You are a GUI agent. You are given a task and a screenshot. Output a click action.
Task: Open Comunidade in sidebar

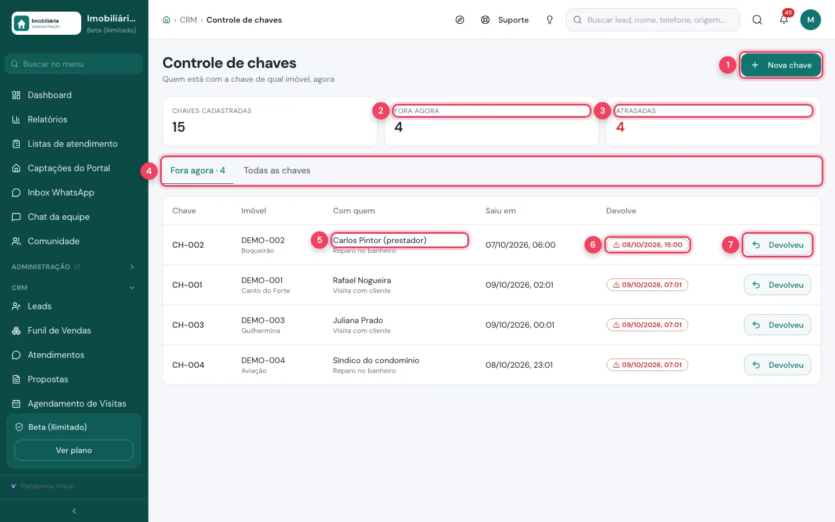click(74, 241)
